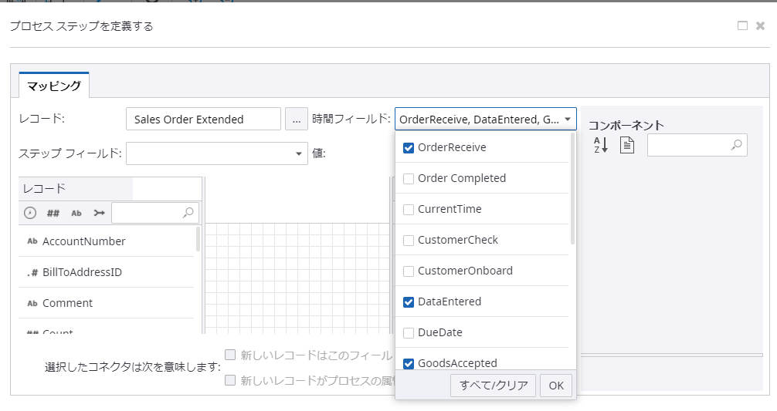
Task: Filter record fields by the clock icon
Action: click(30, 213)
